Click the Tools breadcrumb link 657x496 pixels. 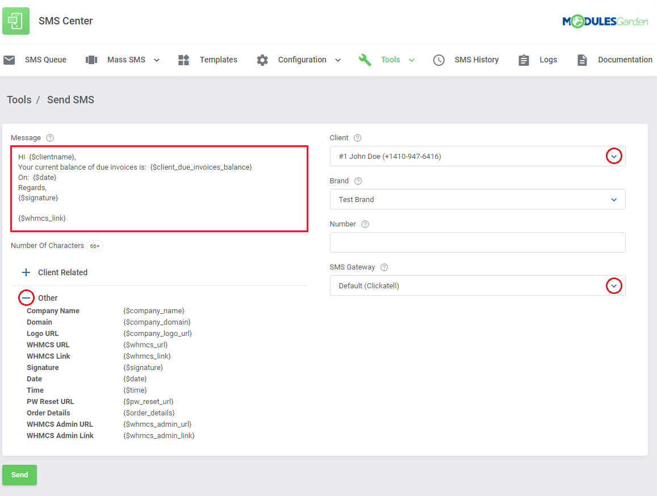pyautogui.click(x=19, y=100)
